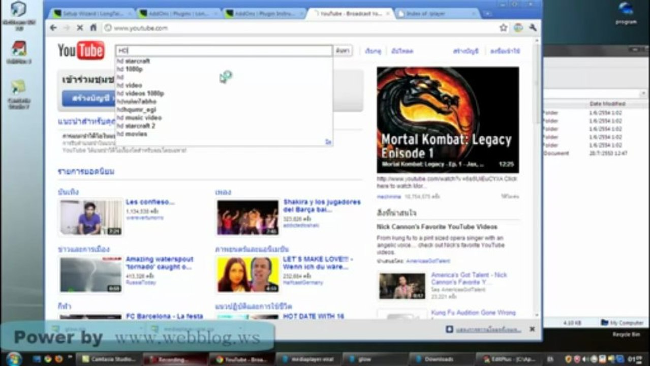This screenshot has width=650, height=366.
Task: Click 'My Computer' in Explorer status bar
Action: [623, 323]
